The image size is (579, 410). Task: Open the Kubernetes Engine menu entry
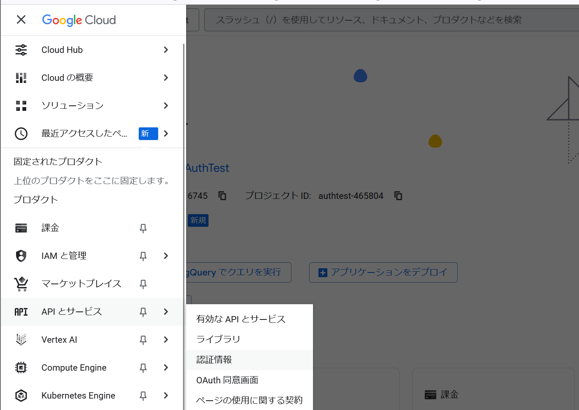[x=92, y=396]
